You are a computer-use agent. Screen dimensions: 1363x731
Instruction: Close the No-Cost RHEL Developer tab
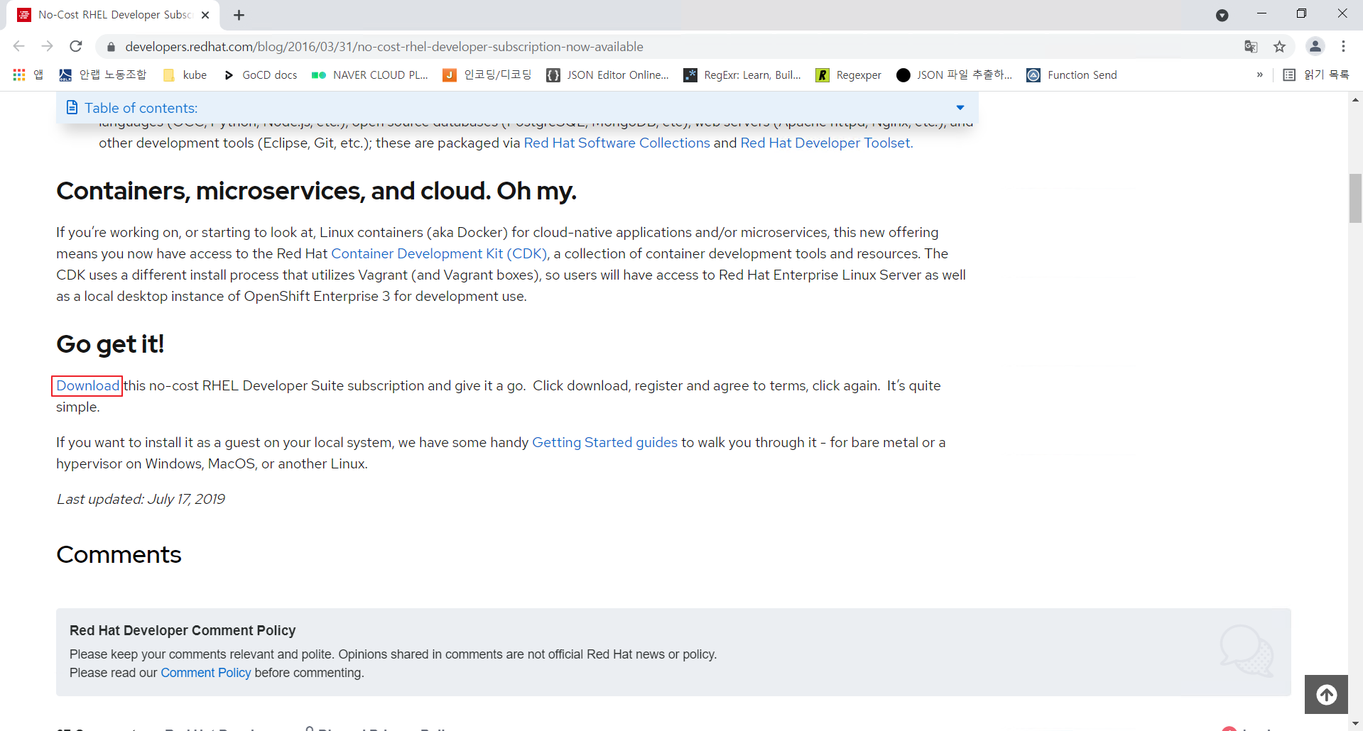point(205,15)
